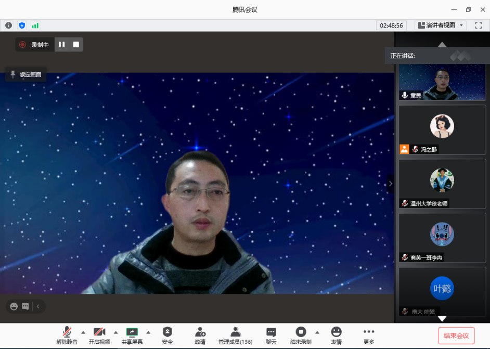Stop recording with the square button in the 录制中 bar
This screenshot has width=490, height=349.
(76, 45)
